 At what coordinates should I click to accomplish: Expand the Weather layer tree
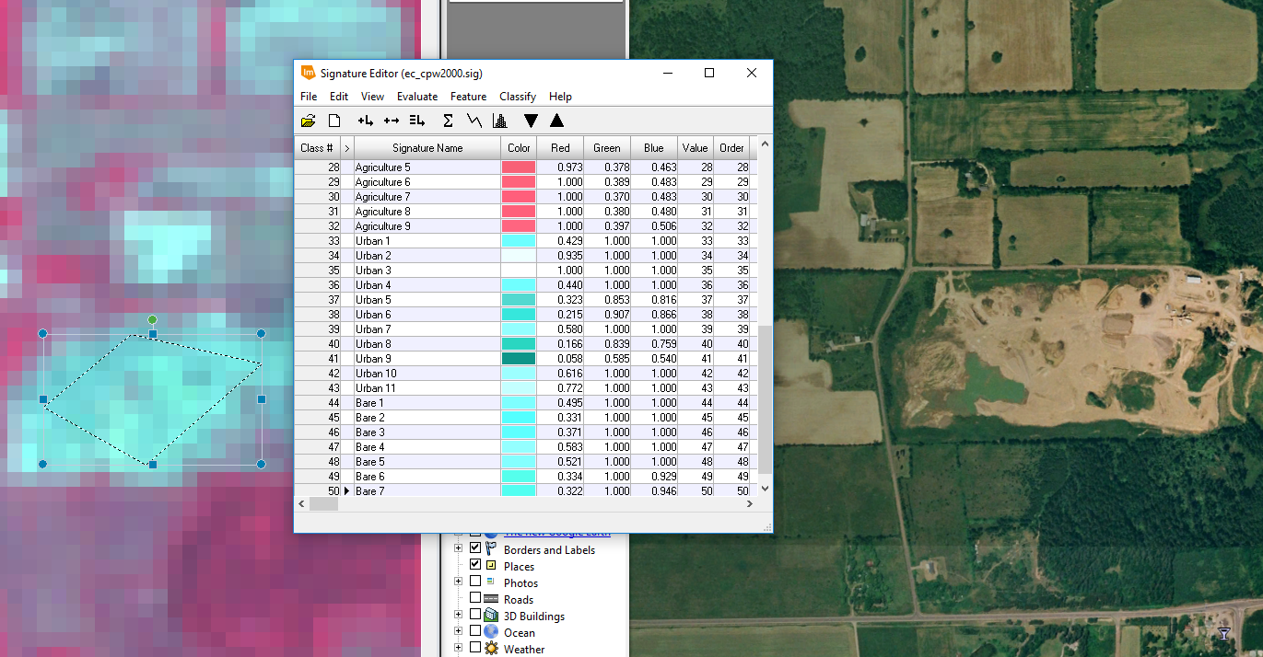pyautogui.click(x=458, y=649)
